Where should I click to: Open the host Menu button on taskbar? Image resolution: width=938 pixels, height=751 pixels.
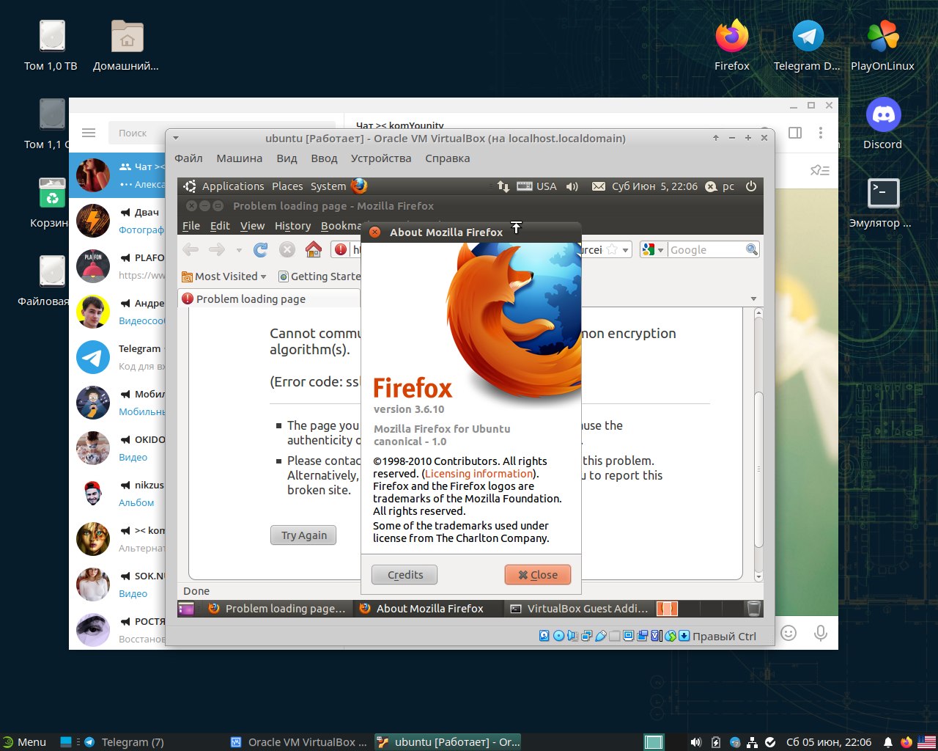click(x=24, y=742)
